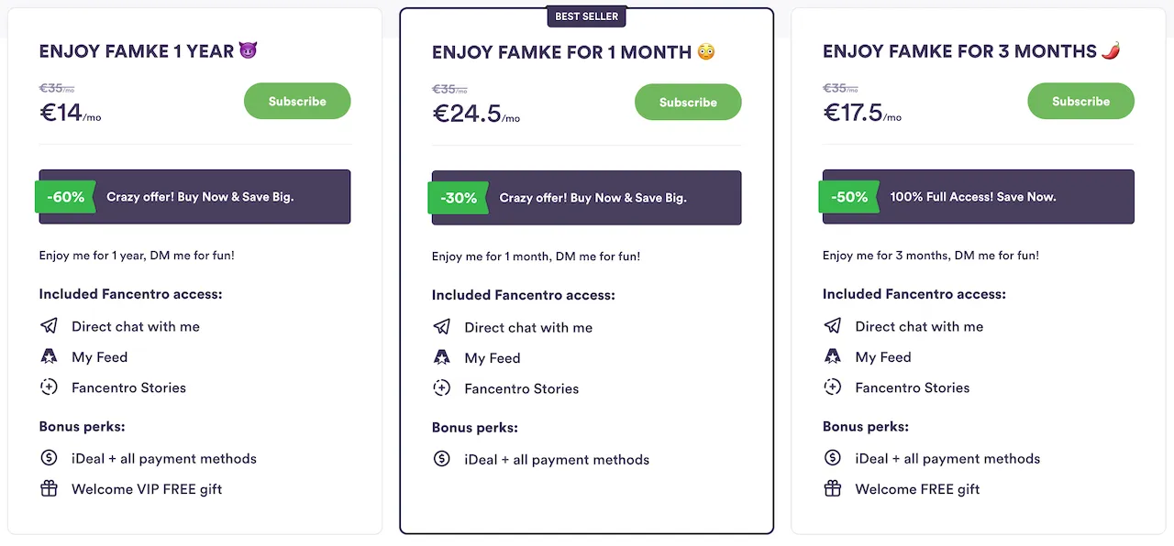Click the gift icon beside Welcome FREE gift
1174x546 pixels.
tap(832, 488)
